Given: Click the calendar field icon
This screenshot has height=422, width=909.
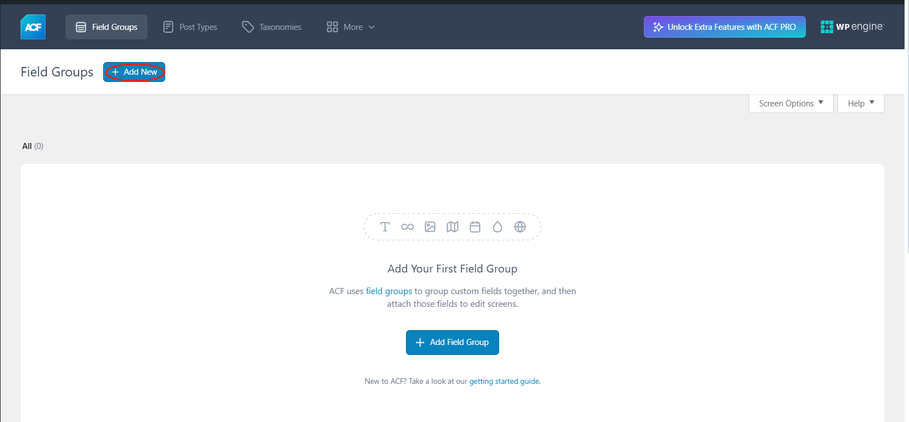Looking at the screenshot, I should pyautogui.click(x=475, y=227).
